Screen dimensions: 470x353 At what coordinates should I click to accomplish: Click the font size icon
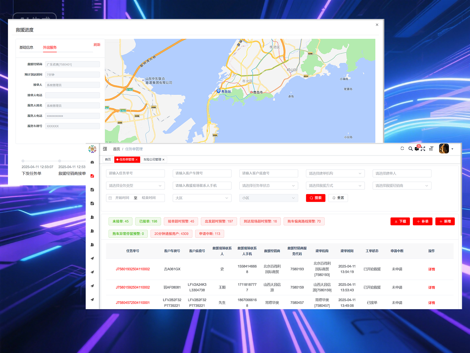click(x=431, y=149)
